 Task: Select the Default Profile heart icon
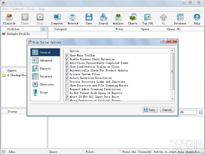point(4,34)
